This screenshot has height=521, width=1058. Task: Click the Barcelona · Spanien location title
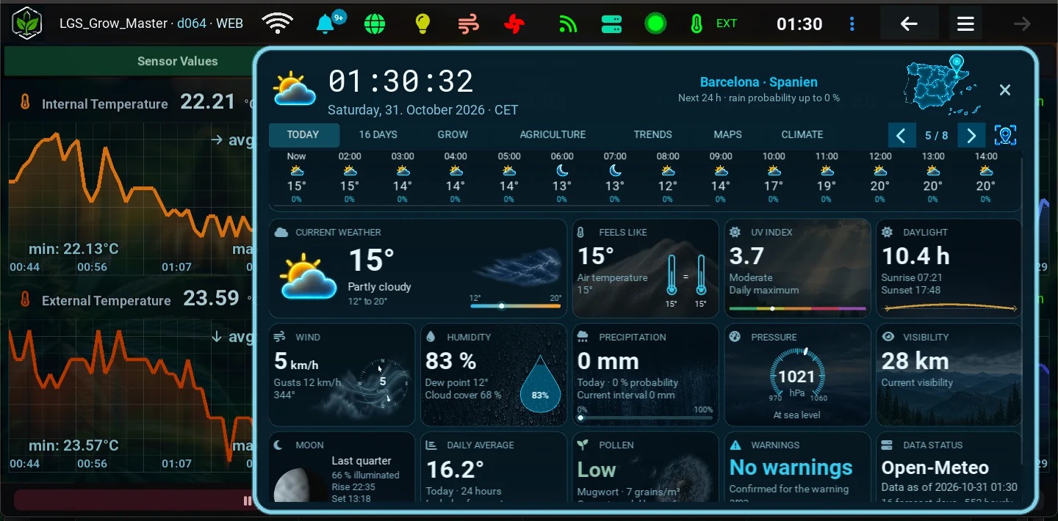(759, 82)
